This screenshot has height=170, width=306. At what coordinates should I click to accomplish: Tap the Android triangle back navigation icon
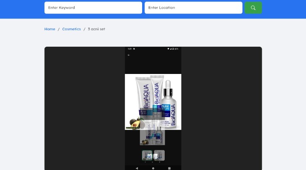point(137,168)
